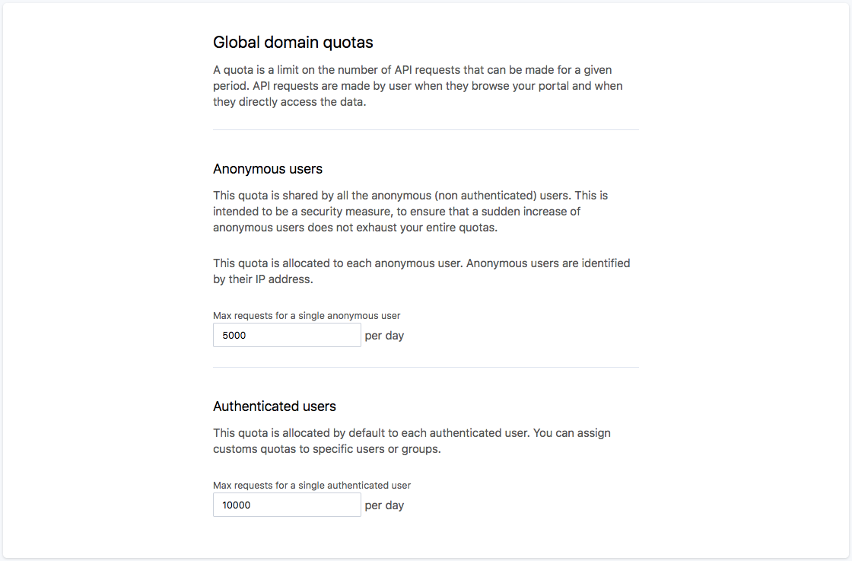
Task: Click the paragraph about anonymous users identified by IP
Action: 421,271
